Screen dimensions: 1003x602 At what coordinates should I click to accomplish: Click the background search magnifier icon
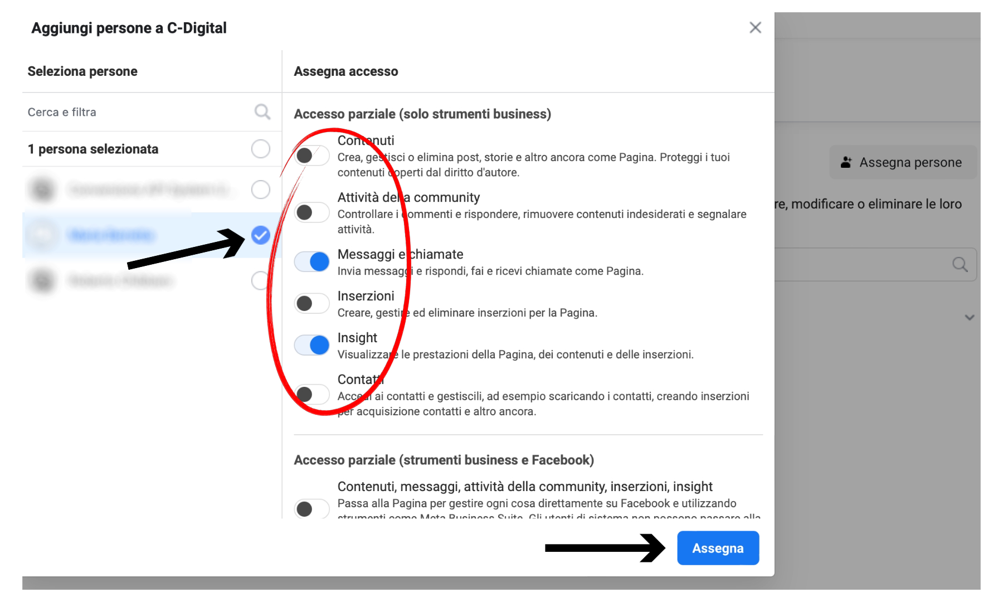[960, 264]
